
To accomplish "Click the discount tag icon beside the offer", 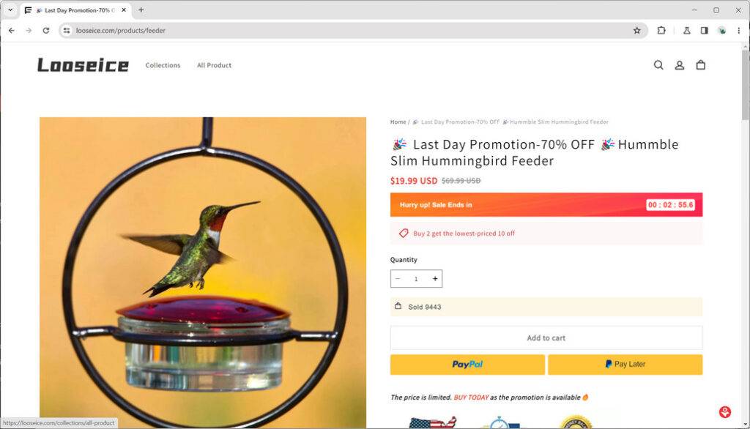I will tap(402, 233).
